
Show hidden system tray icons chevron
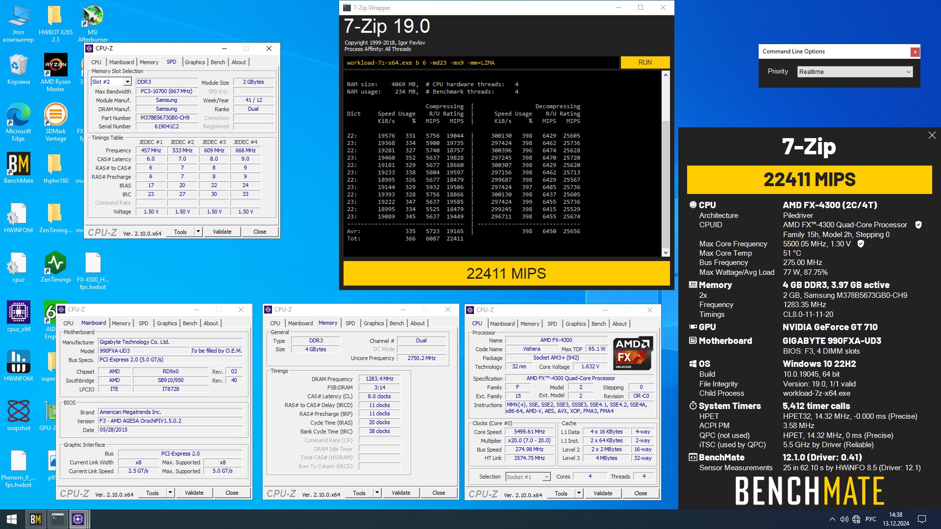[x=832, y=519]
